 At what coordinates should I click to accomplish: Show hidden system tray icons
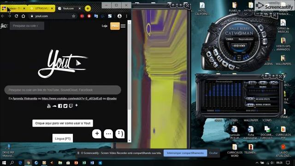click(x=257, y=163)
